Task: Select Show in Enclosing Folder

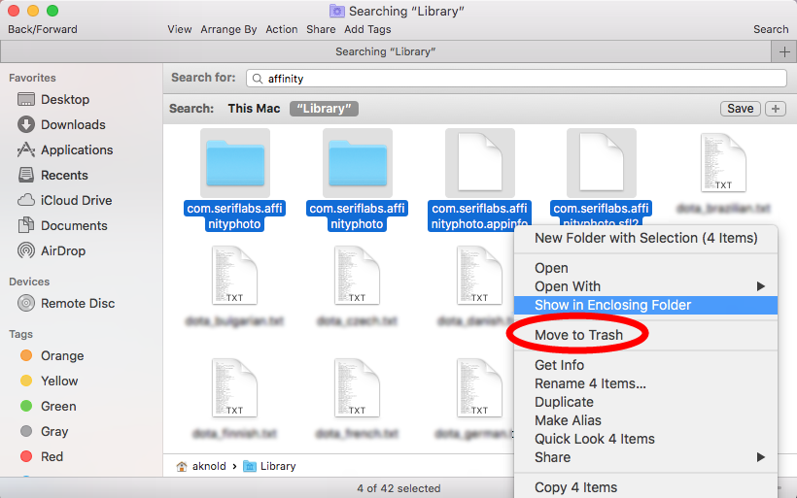Action: point(612,305)
